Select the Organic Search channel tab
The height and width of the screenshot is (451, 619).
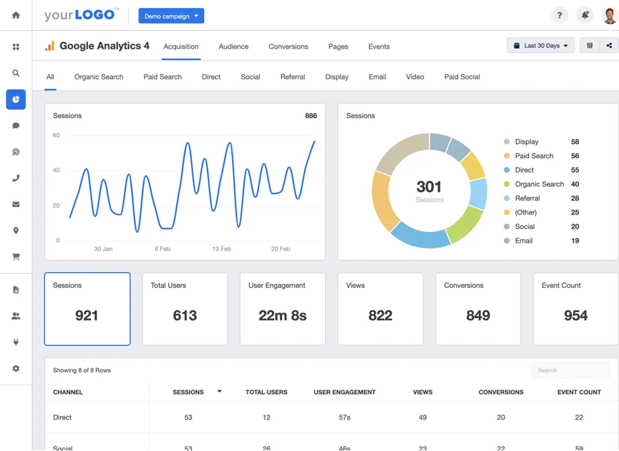[98, 76]
